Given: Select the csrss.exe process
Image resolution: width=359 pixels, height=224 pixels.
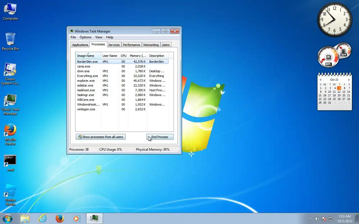Looking at the screenshot, I should 122,66.
